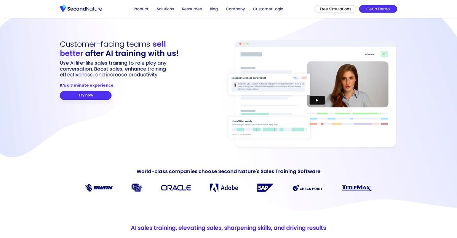Click the Swan company logo
Viewport: 457px width, 238px height.
click(99, 188)
